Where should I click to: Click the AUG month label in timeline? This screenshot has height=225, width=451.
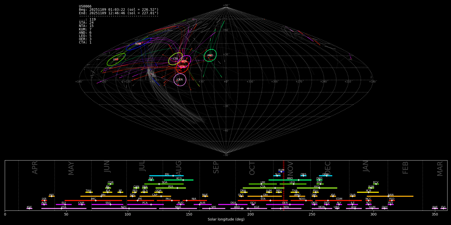(179, 167)
